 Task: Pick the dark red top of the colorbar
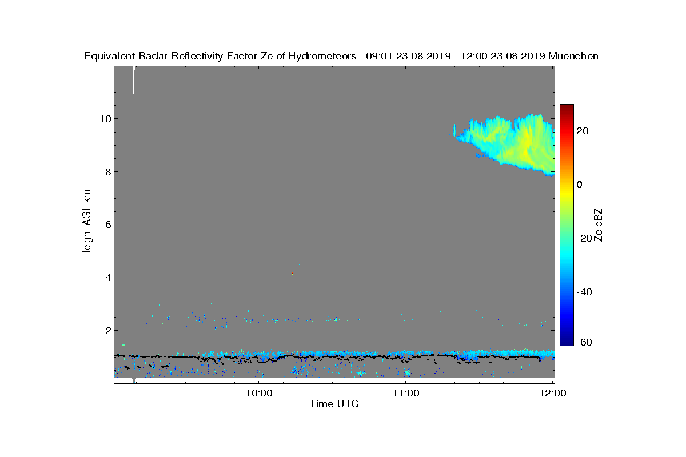(x=567, y=108)
